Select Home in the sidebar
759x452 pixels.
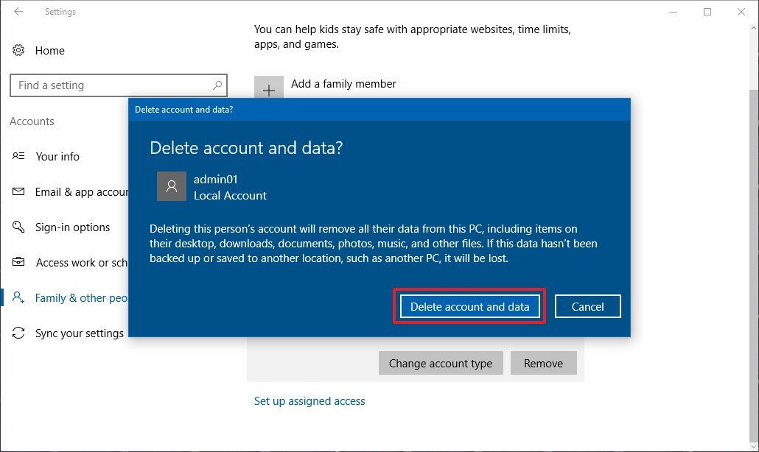pos(50,50)
